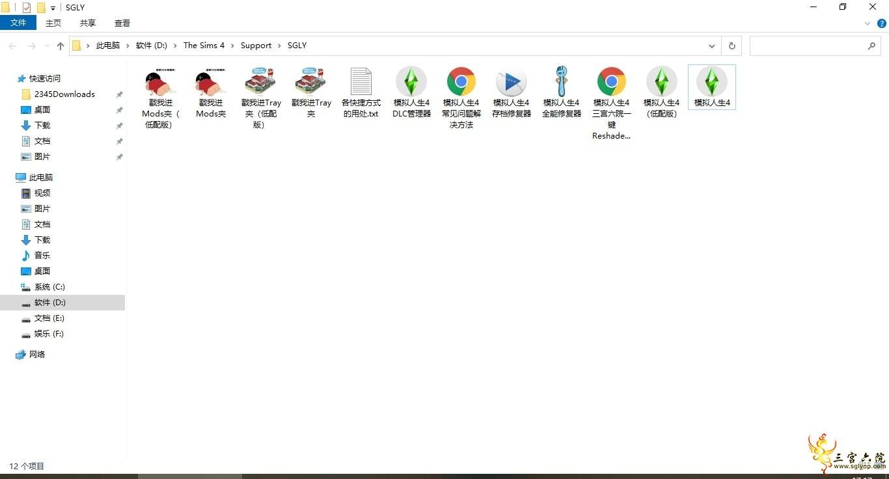Select 模拟人生4(低配版) game icon
889x479 pixels.
pyautogui.click(x=662, y=82)
